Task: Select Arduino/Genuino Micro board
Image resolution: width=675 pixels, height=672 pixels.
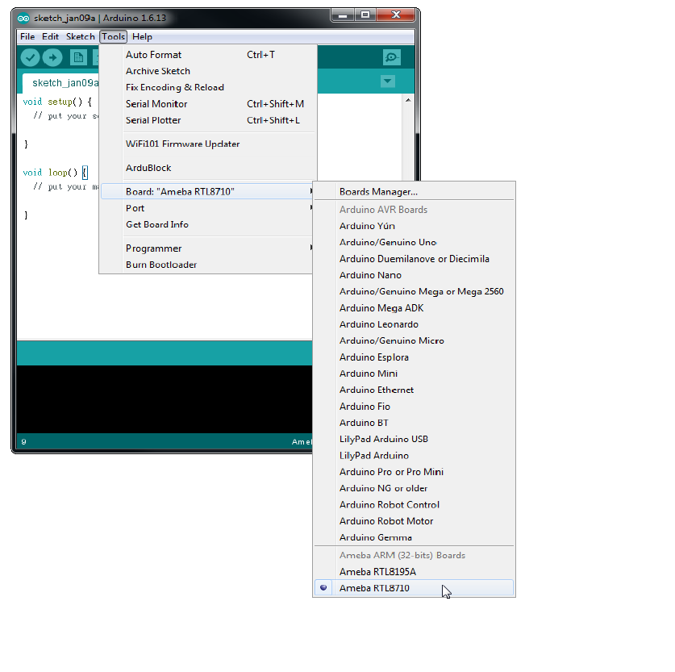Action: click(415, 340)
